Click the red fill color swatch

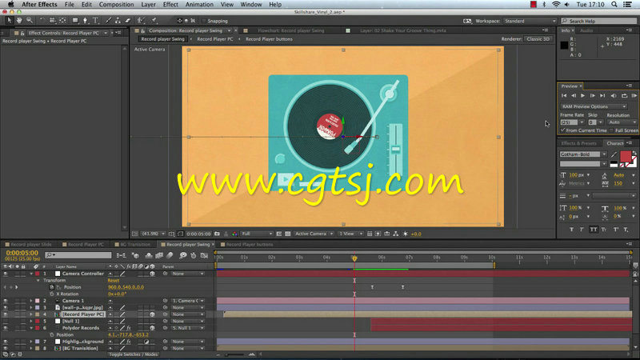(626, 156)
